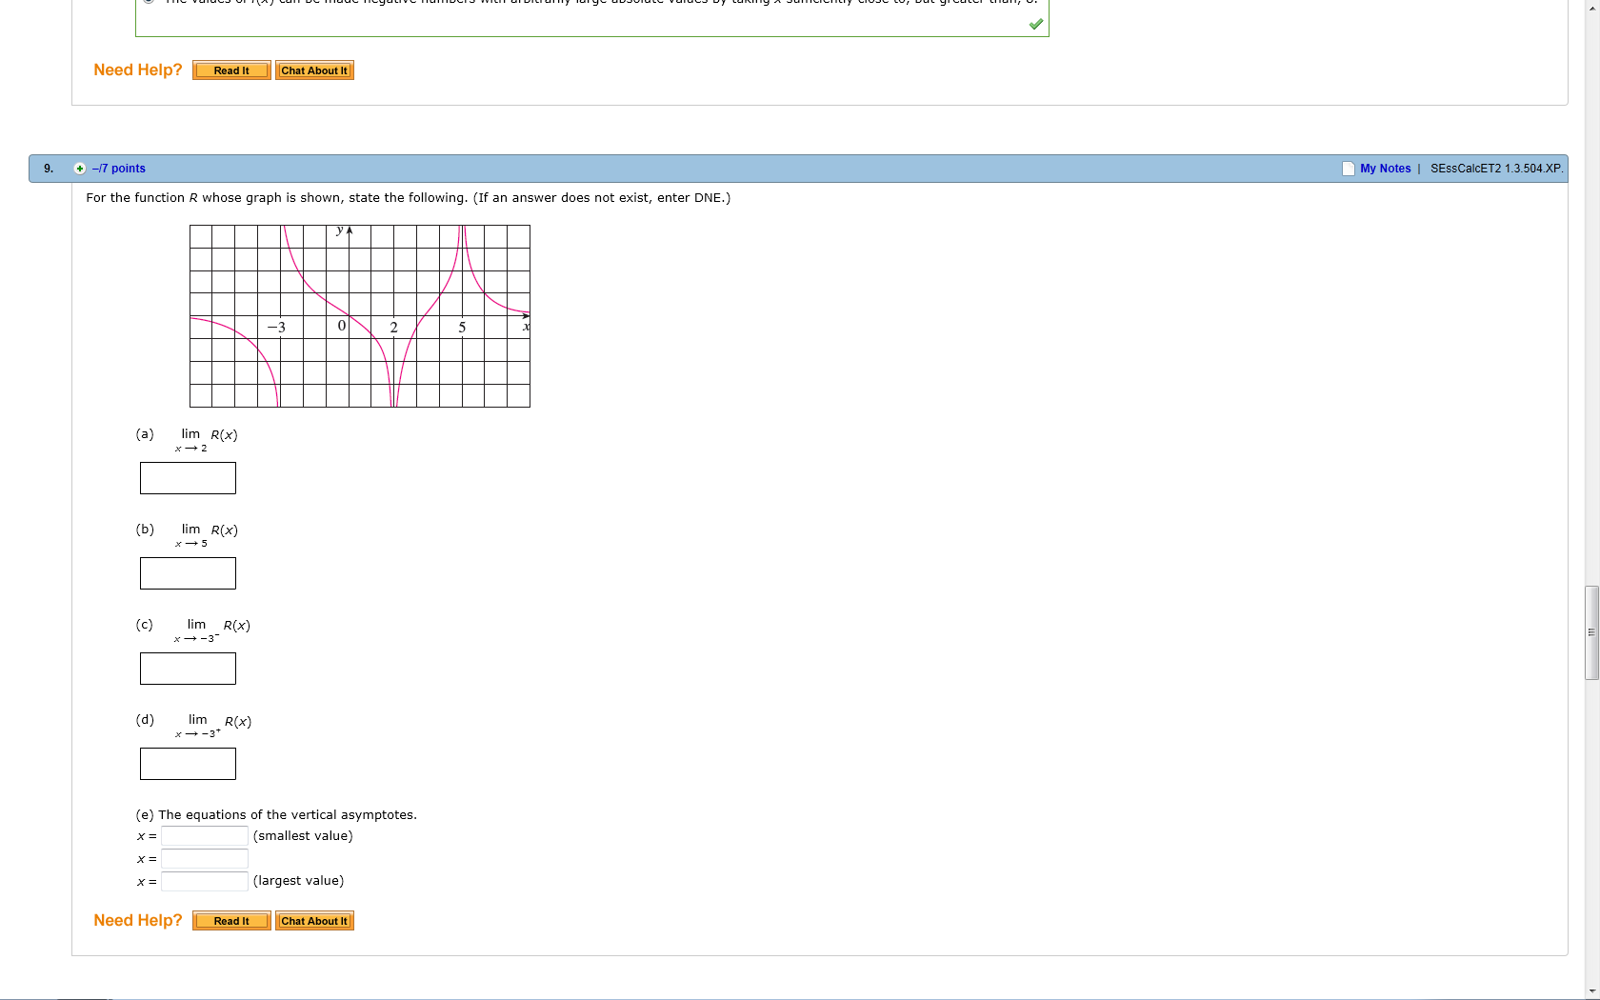This screenshot has width=1600, height=1000.
Task: Click the Need Help heading beside the buttons
Action: click(137, 920)
